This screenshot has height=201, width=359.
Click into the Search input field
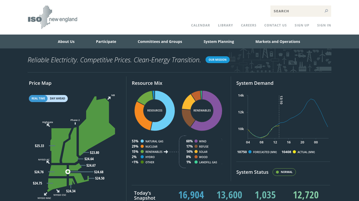[x=298, y=11]
